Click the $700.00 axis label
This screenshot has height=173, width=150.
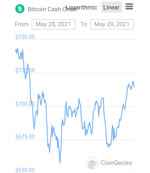coord(25,104)
